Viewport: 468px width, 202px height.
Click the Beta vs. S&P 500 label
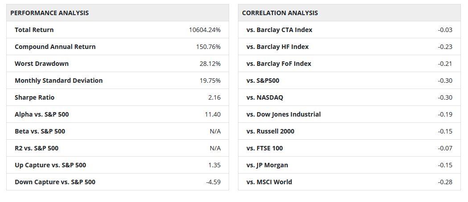(40, 131)
